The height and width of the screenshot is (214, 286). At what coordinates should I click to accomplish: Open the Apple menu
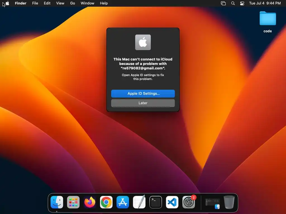[x=7, y=3]
